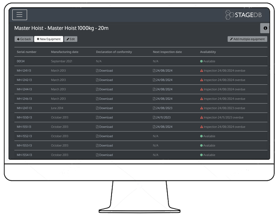
Task: Click PDF icon in MH-1554-13 download row
Action: click(97, 155)
